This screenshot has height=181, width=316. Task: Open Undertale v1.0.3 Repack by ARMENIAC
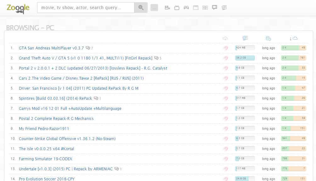coord(66,169)
